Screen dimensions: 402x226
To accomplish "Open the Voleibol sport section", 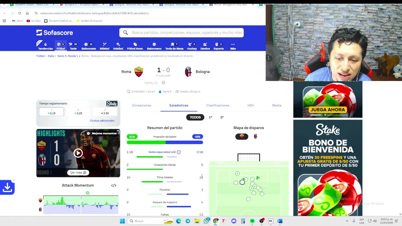I will point(118,46).
